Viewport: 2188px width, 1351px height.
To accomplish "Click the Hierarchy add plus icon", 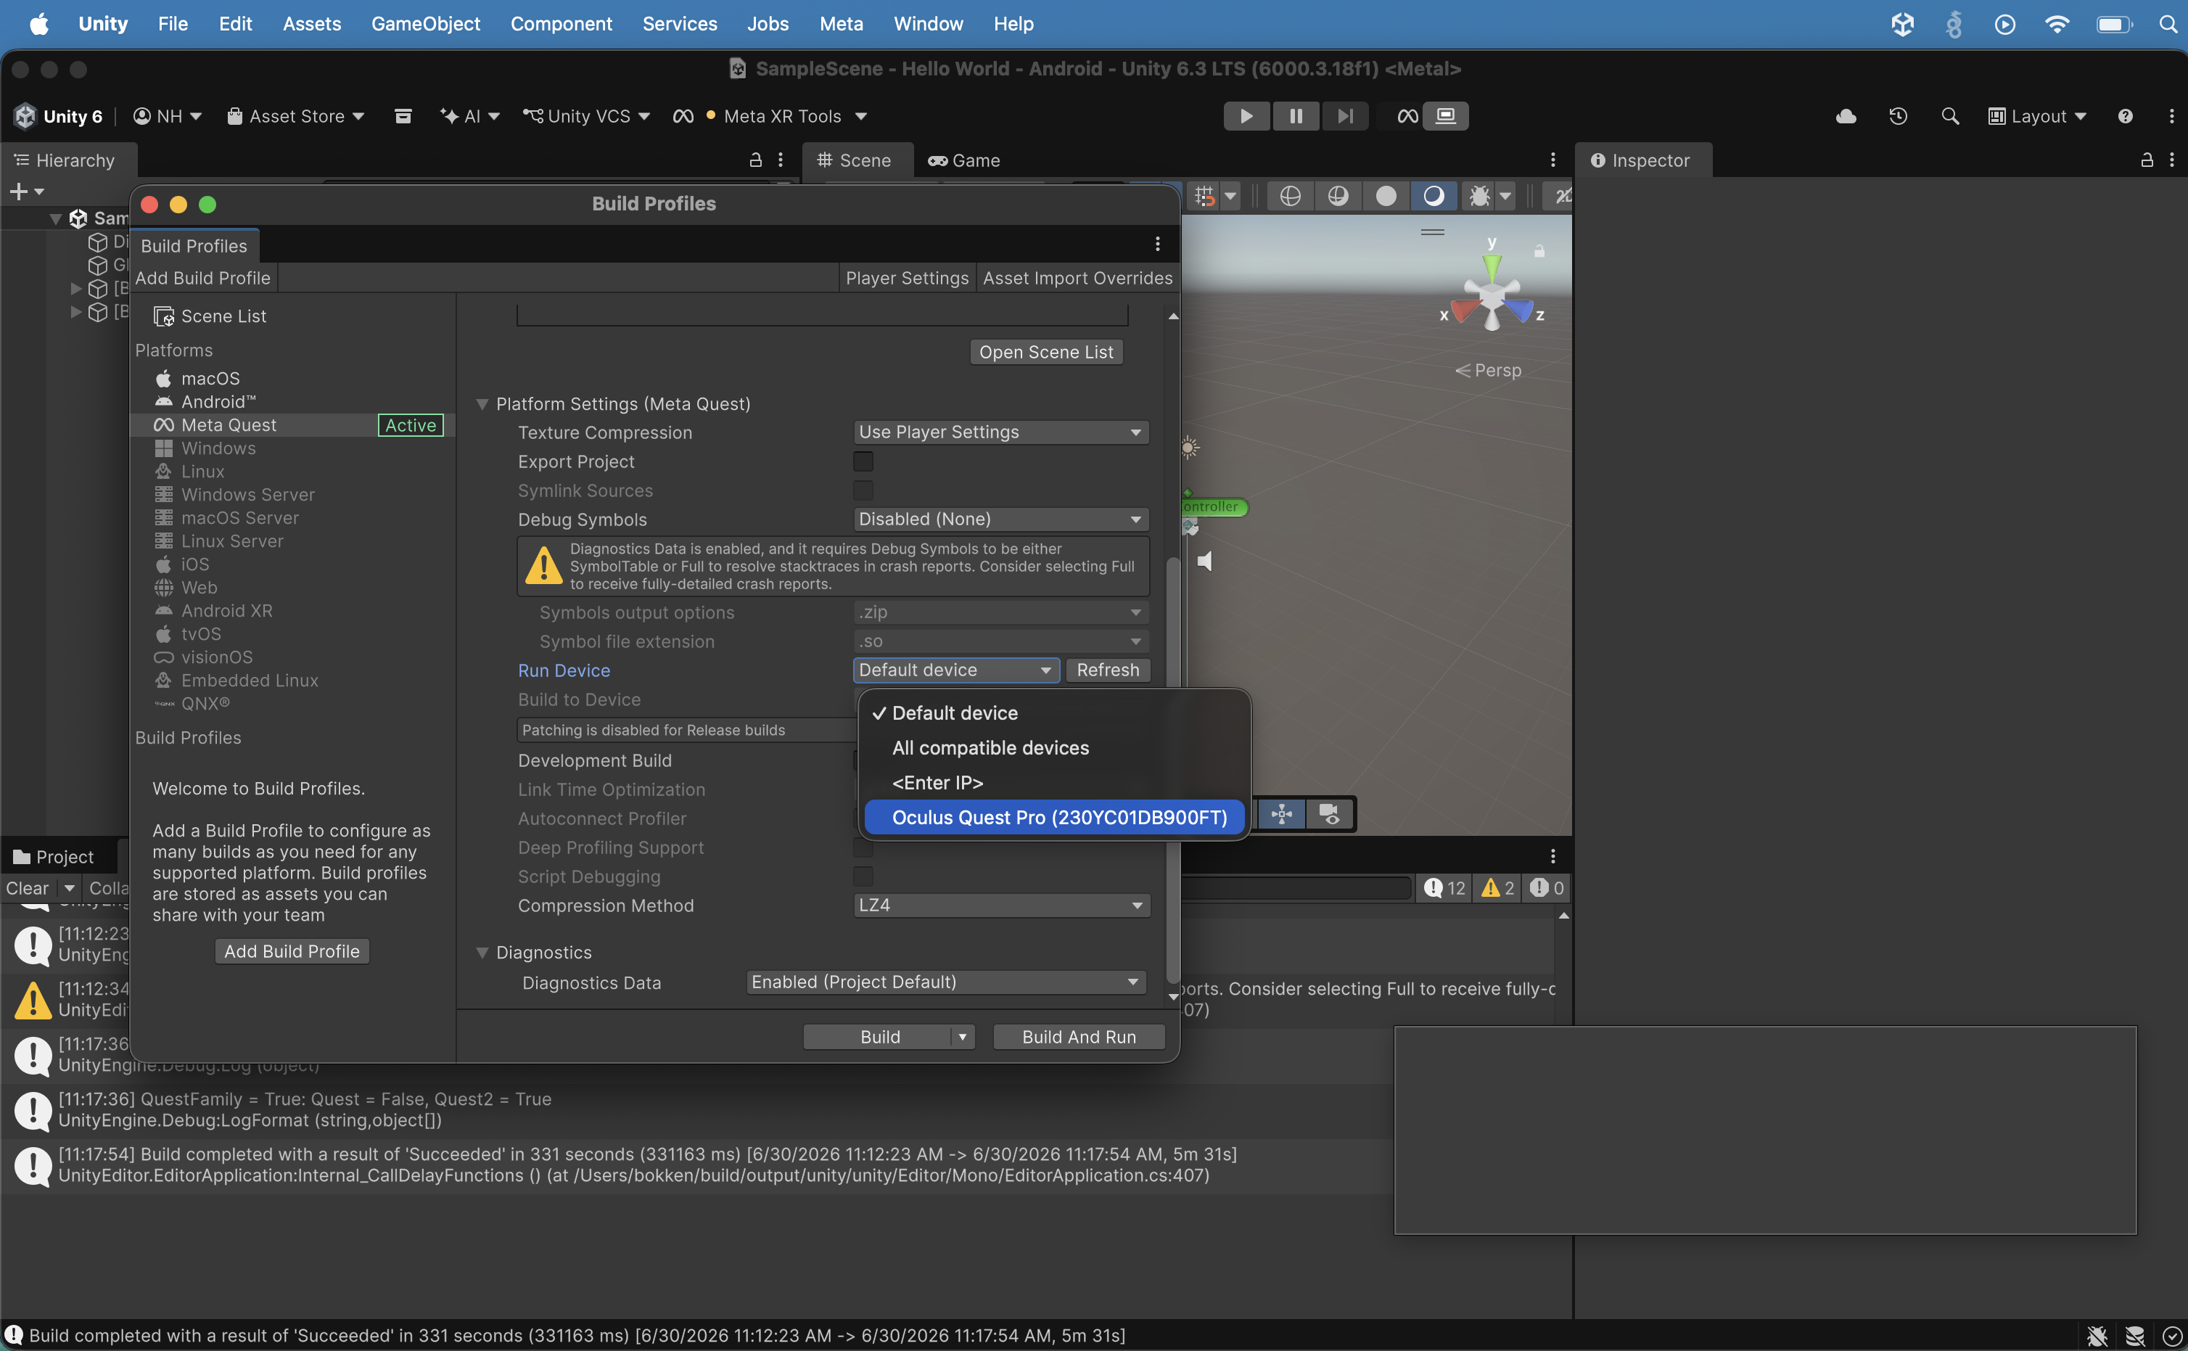I will [x=18, y=192].
